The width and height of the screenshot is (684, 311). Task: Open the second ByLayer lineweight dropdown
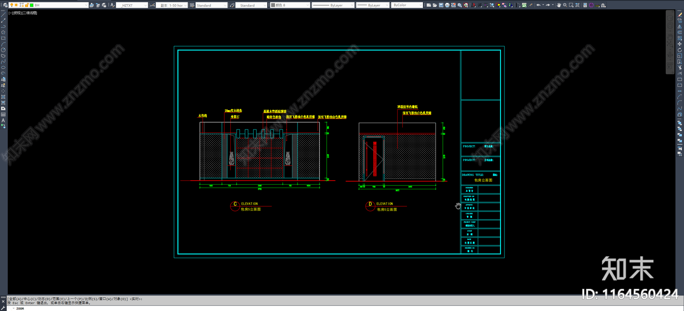click(387, 5)
